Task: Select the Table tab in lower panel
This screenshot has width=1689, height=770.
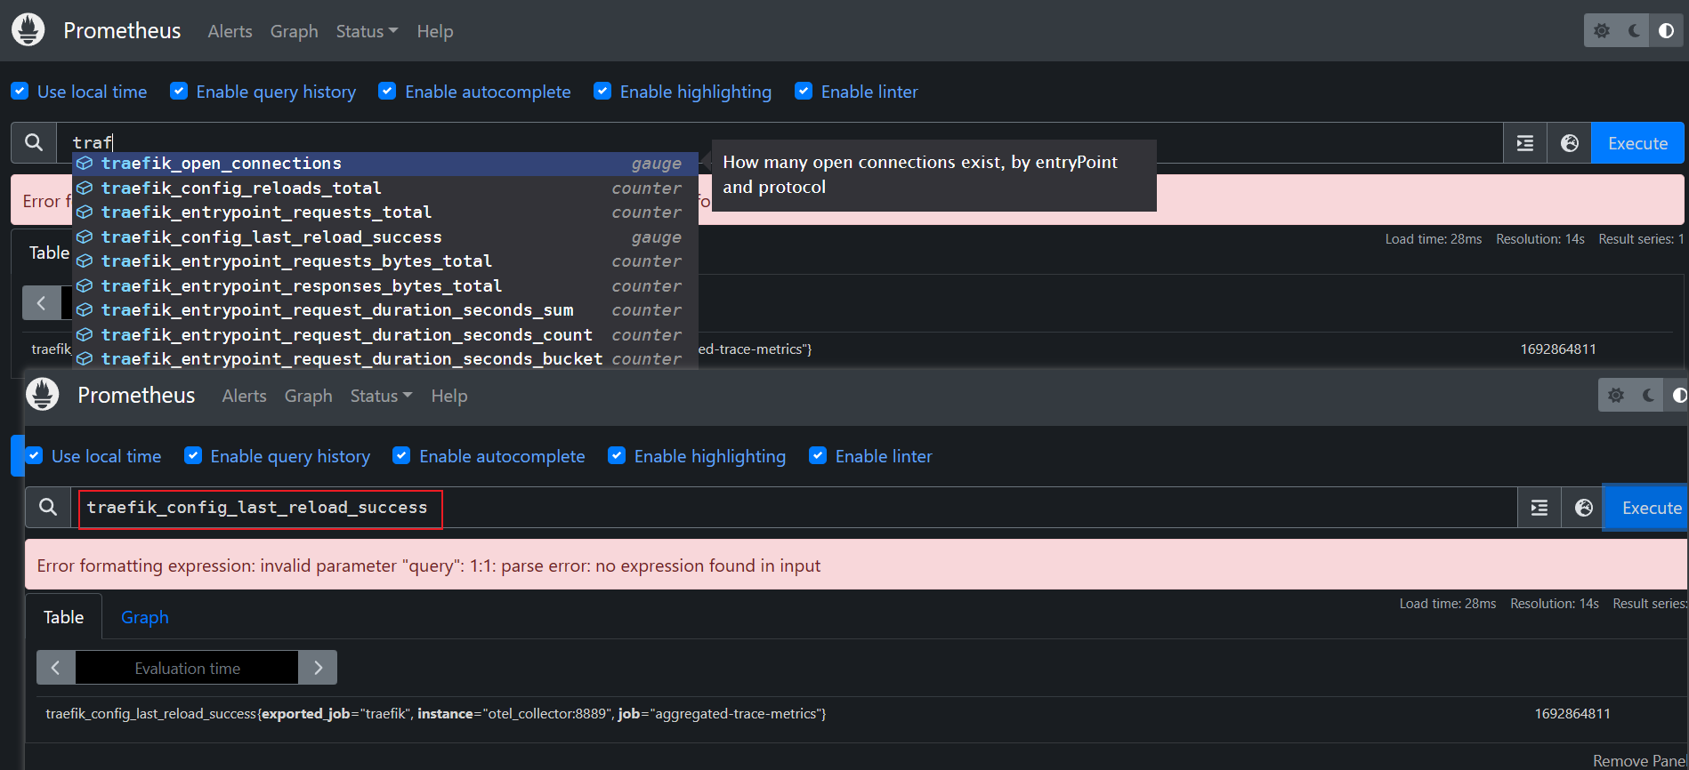Action: [x=63, y=617]
